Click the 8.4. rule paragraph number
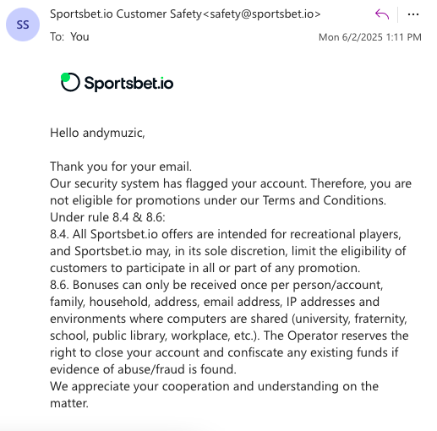The height and width of the screenshot is (431, 437). pos(59,234)
